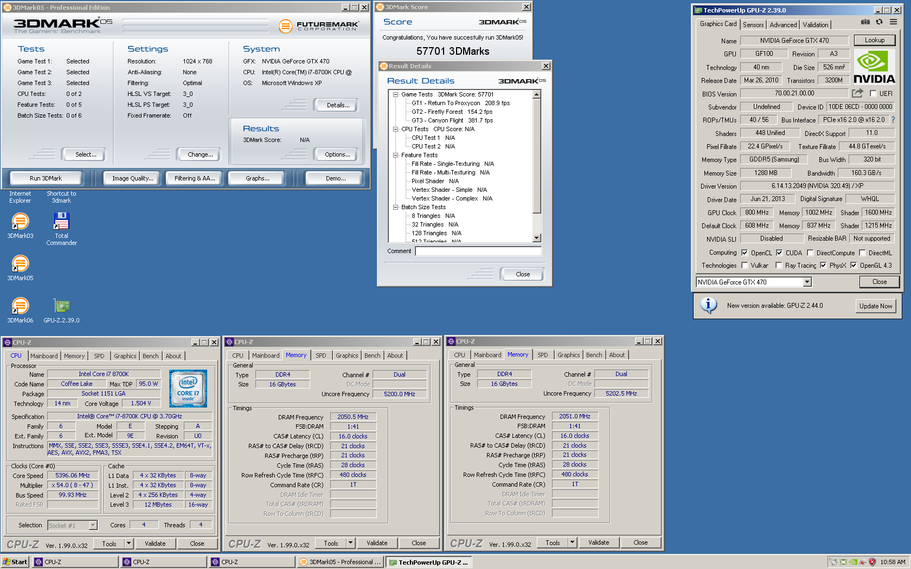
Task: Open Shortcut to 3dmark desktop item
Action: pos(61,197)
